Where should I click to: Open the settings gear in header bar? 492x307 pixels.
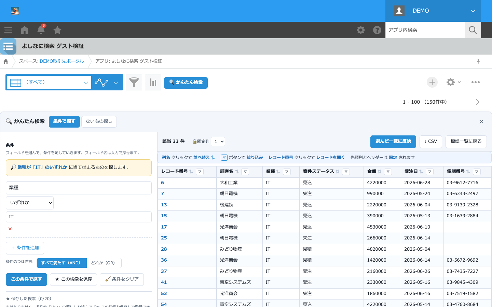(x=361, y=30)
